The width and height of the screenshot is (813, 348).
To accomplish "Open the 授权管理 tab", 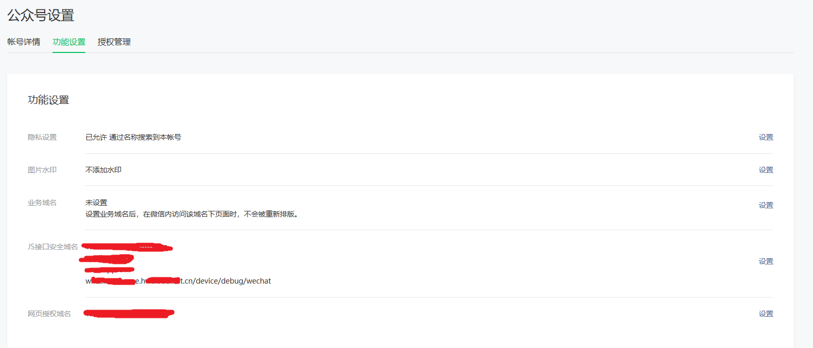I will coord(114,42).
